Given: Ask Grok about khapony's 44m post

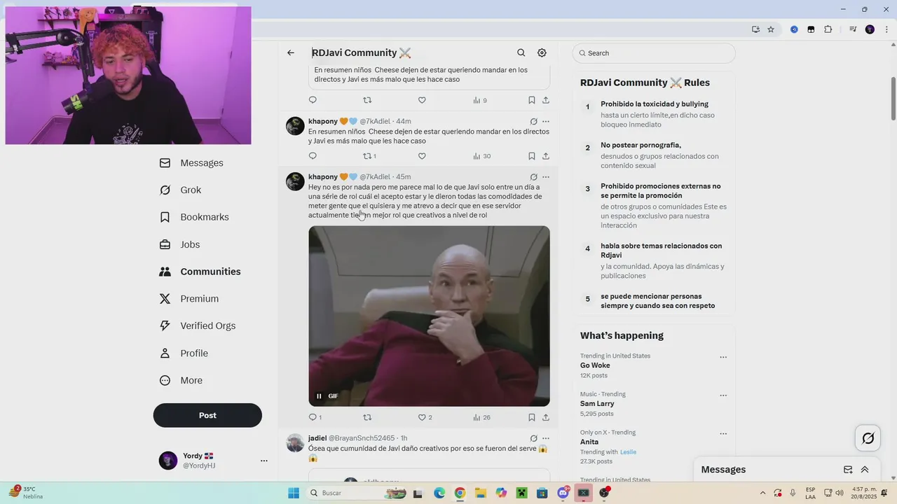Looking at the screenshot, I should [x=533, y=121].
